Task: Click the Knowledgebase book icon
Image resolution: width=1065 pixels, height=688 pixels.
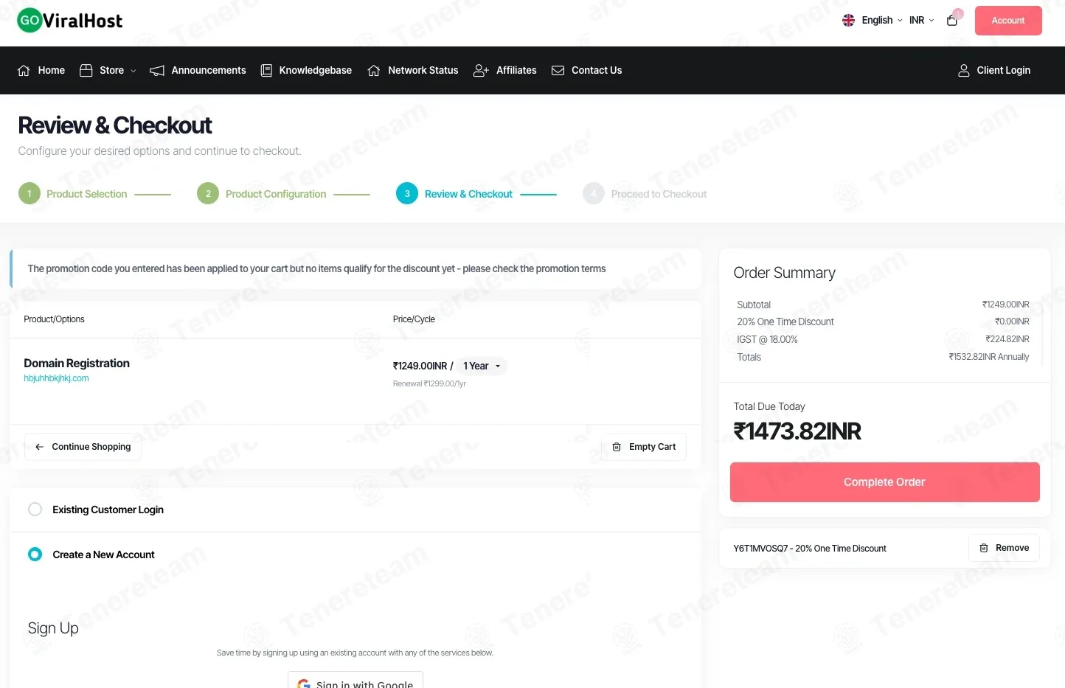Action: [266, 70]
